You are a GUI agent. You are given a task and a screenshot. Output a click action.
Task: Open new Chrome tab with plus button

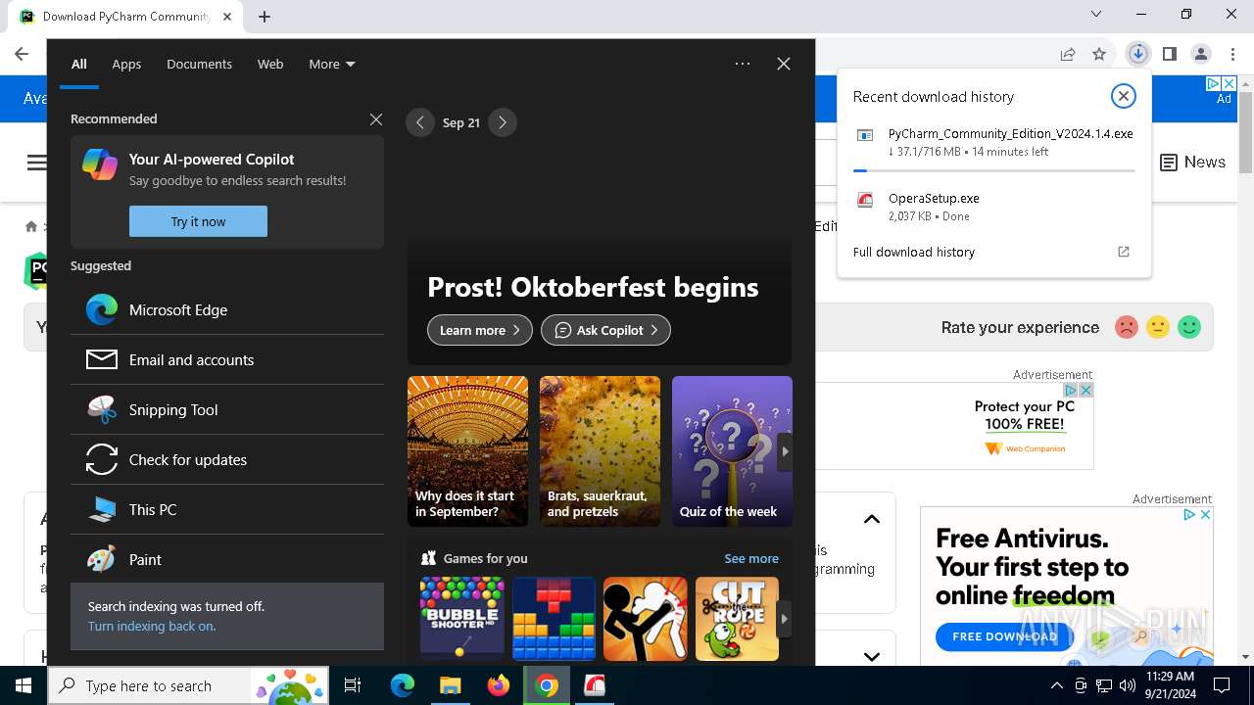click(265, 16)
